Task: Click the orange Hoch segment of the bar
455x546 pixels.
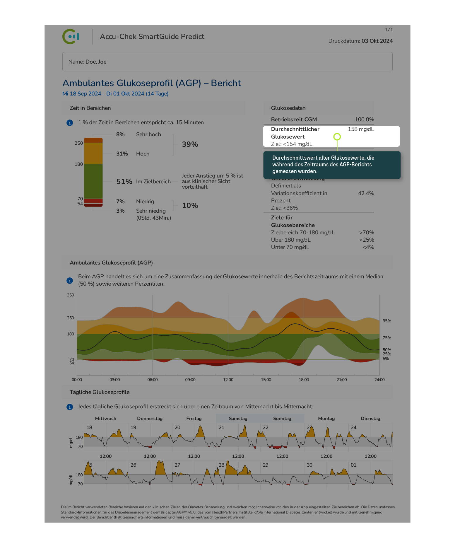Action: point(93,153)
